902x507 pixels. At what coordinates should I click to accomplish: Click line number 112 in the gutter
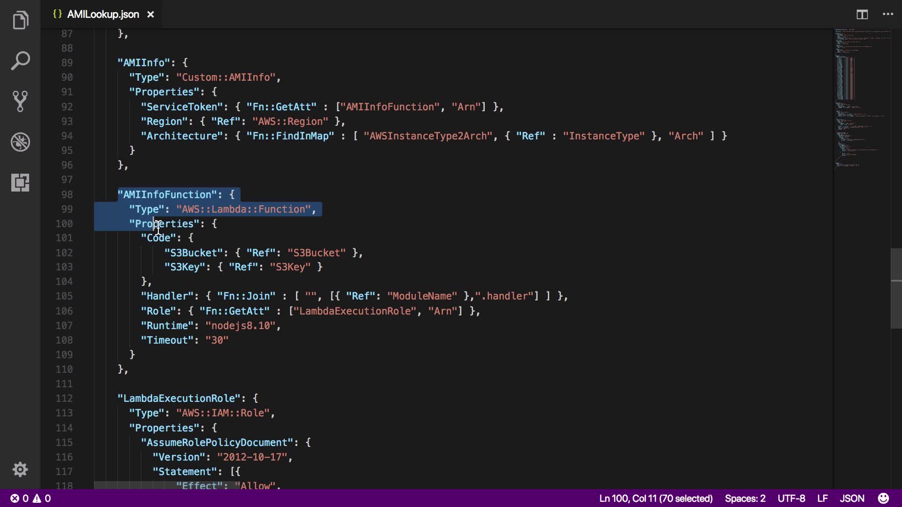pyautogui.click(x=64, y=398)
